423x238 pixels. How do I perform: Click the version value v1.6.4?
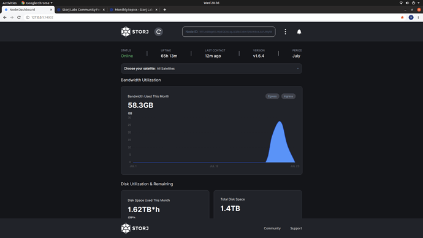(259, 56)
